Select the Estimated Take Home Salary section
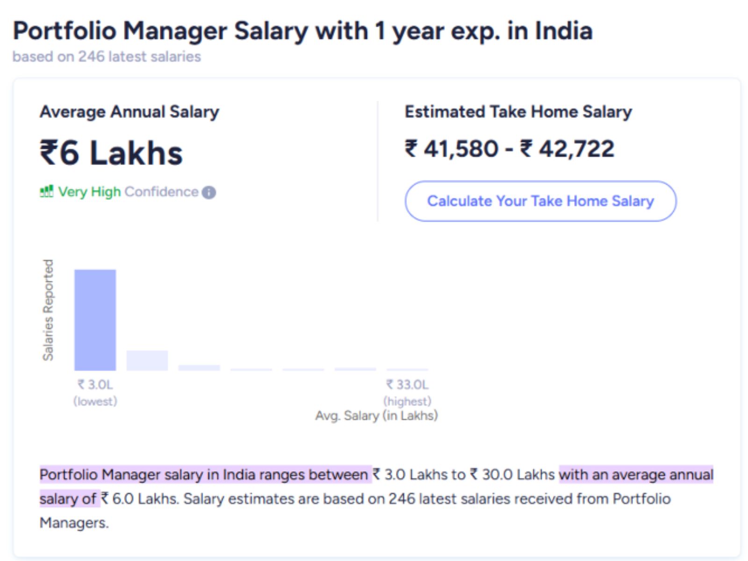Image resolution: width=748 pixels, height=561 pixels. point(518,111)
